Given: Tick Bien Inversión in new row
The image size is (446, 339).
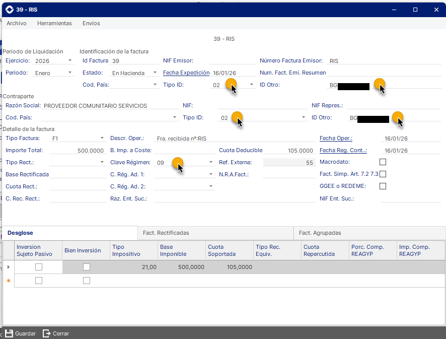Looking at the screenshot, I should (x=87, y=281).
